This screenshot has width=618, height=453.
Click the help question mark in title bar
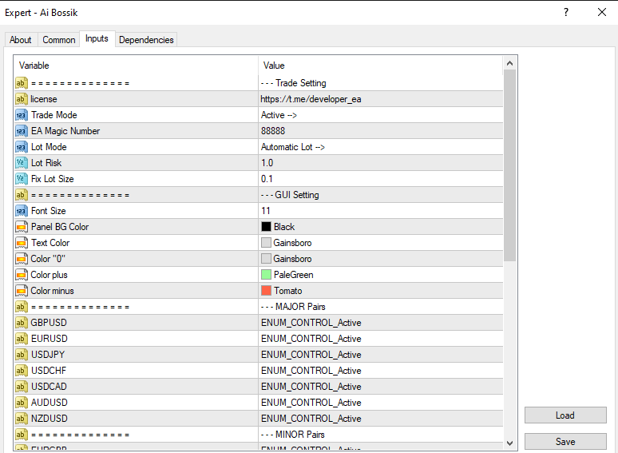(565, 12)
